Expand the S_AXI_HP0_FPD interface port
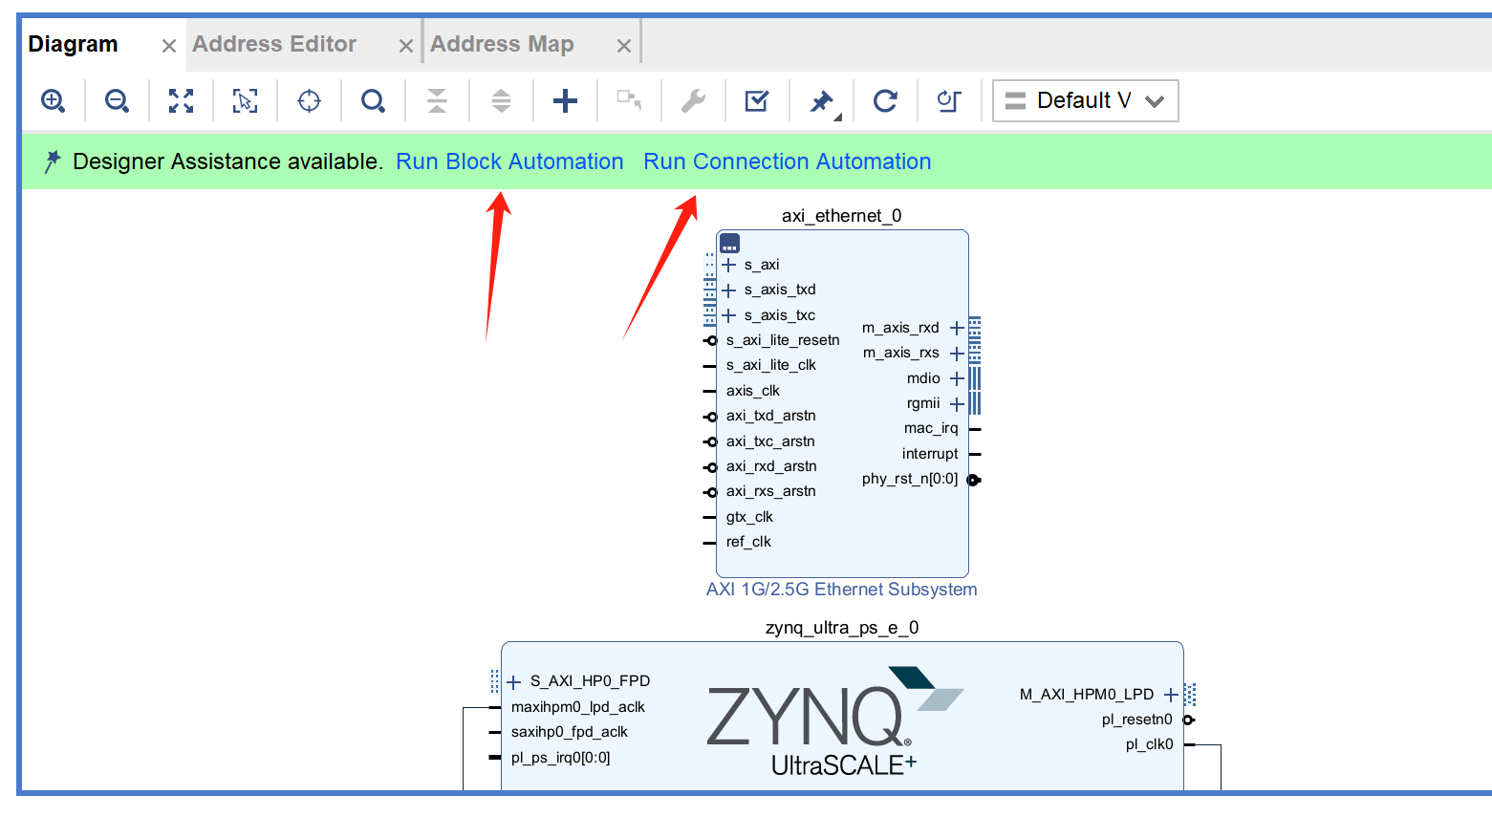 514,681
